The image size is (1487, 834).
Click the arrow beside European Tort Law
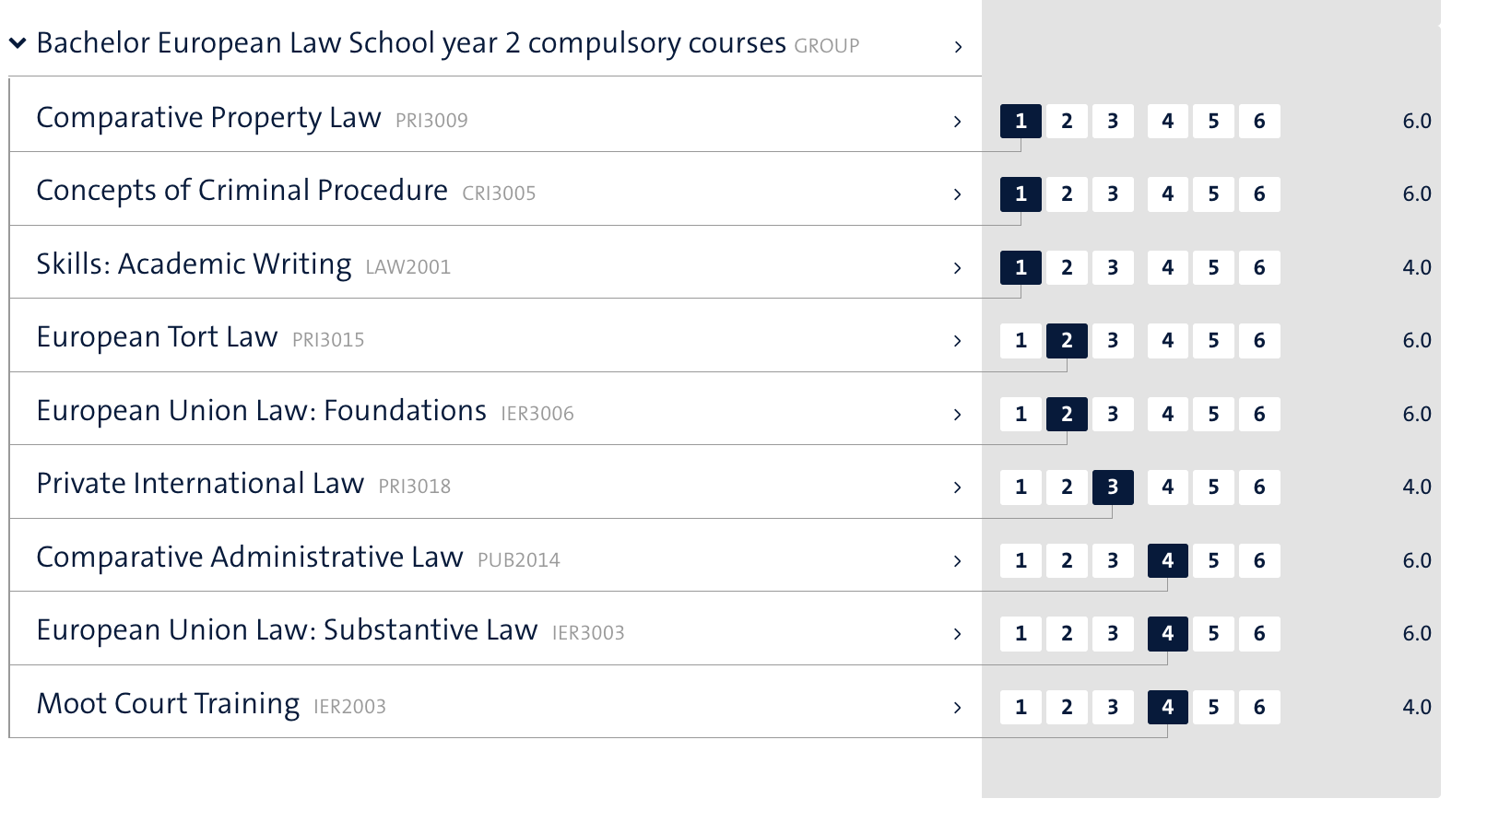pos(958,341)
